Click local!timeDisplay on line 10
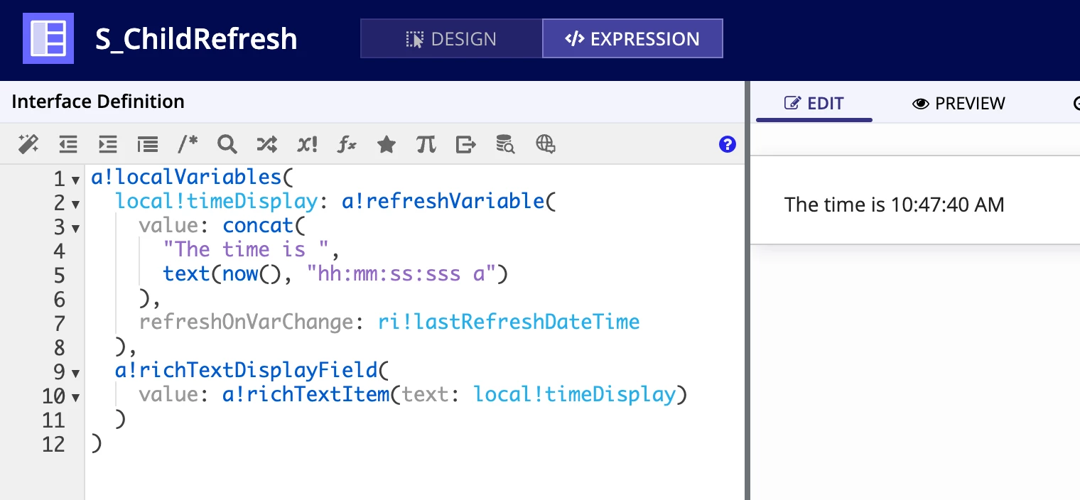 click(574, 394)
